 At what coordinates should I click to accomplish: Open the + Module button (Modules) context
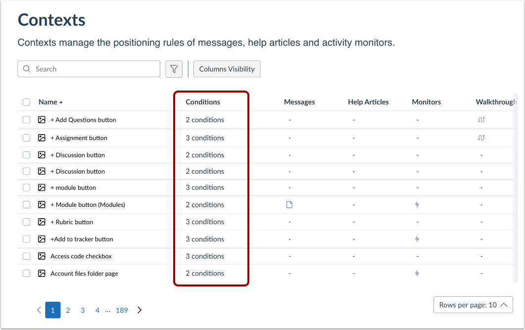(x=88, y=204)
